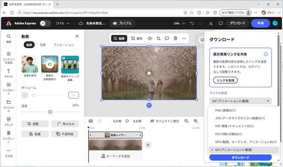Click the audio icon in floating toolbar
This screenshot has height=167, width=283.
150,38
